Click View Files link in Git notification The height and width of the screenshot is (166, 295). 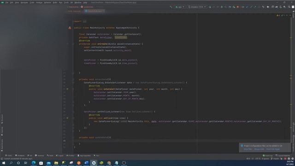248,149
